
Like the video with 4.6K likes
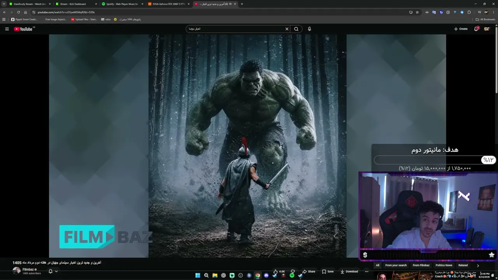(x=279, y=271)
